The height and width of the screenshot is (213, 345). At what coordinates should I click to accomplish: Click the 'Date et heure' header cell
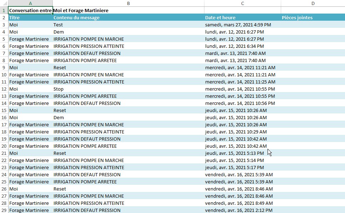coord(243,17)
